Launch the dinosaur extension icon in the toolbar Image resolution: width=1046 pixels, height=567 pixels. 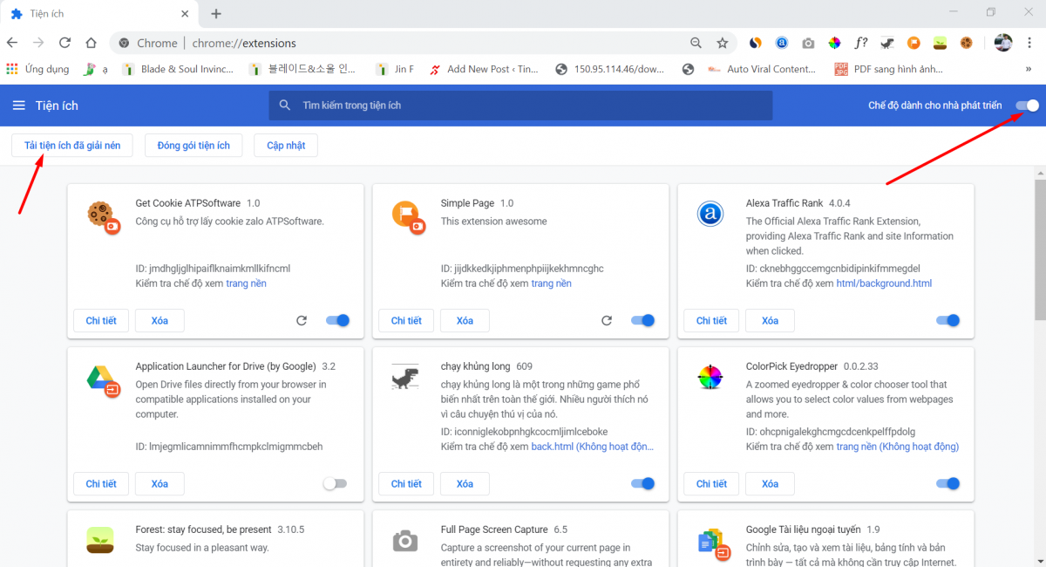click(x=887, y=43)
